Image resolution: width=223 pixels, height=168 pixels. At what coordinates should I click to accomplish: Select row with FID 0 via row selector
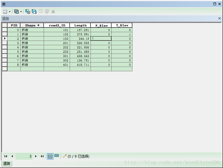pyautogui.click(x=5, y=30)
